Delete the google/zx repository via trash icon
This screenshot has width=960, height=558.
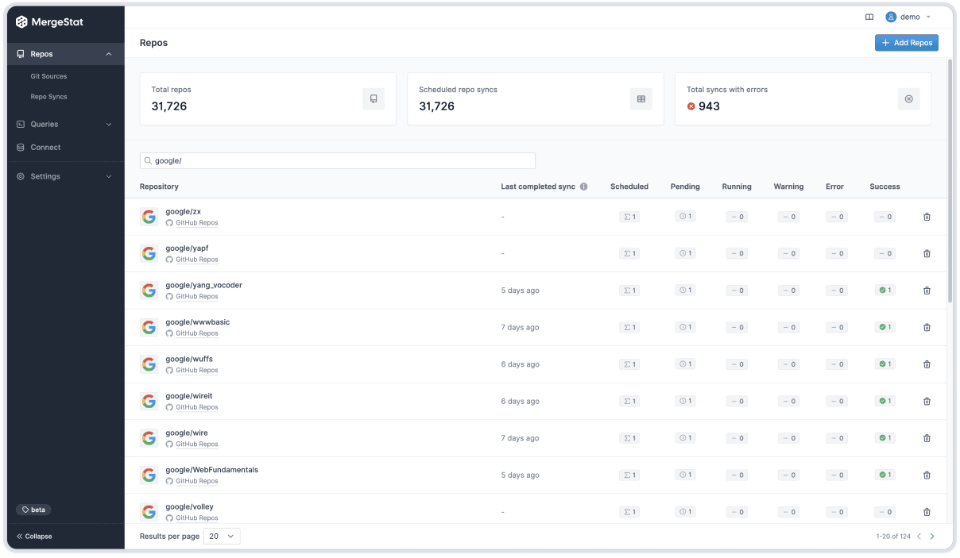(927, 217)
